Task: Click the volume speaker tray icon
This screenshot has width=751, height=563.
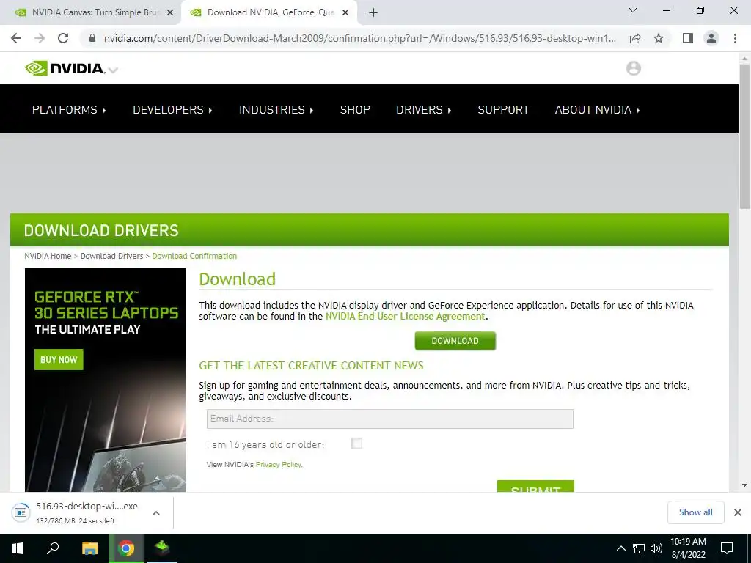Action: [656, 548]
